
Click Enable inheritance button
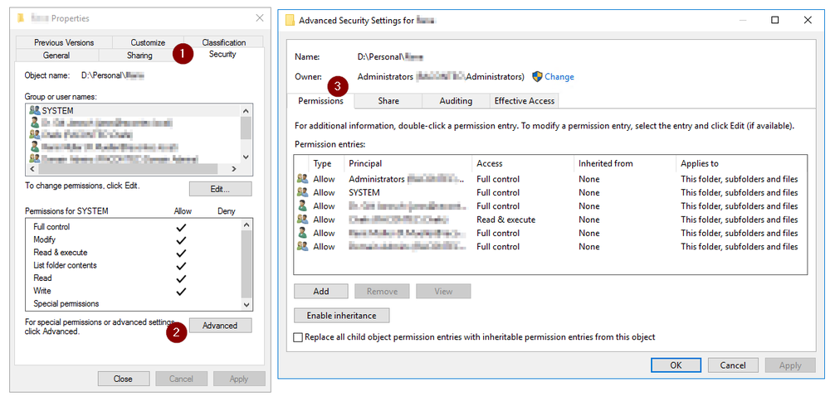coord(341,316)
